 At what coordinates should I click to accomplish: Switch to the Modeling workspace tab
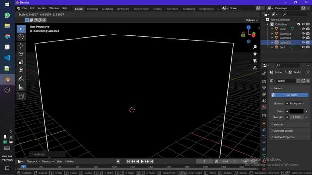pos(92,9)
